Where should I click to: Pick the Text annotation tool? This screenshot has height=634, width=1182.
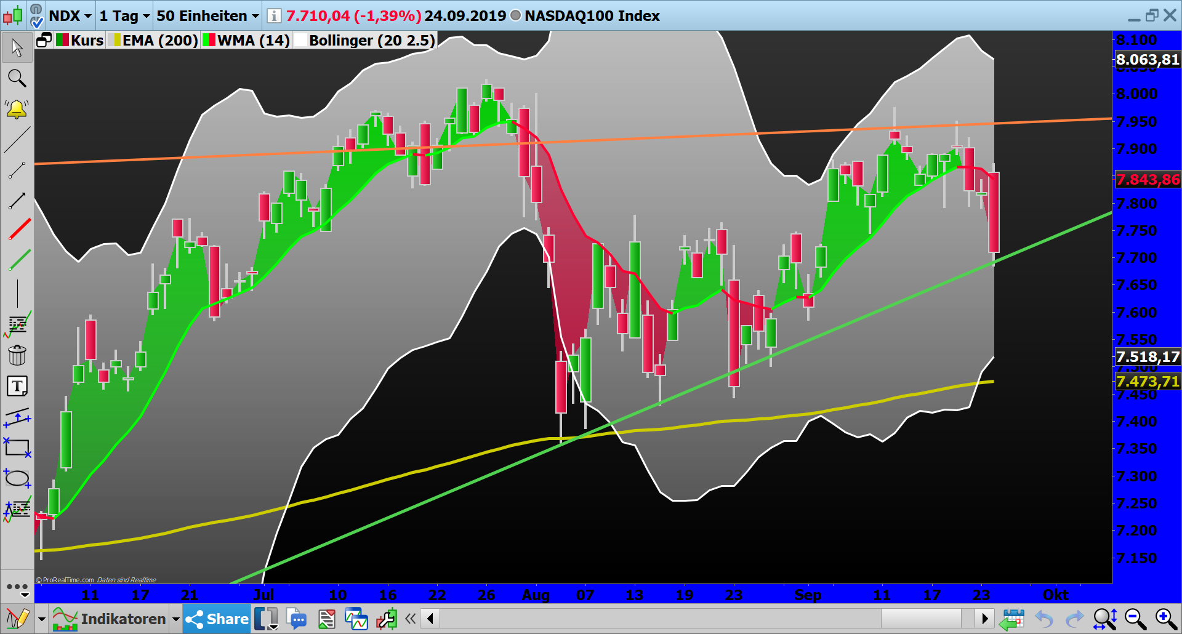pyautogui.click(x=18, y=386)
